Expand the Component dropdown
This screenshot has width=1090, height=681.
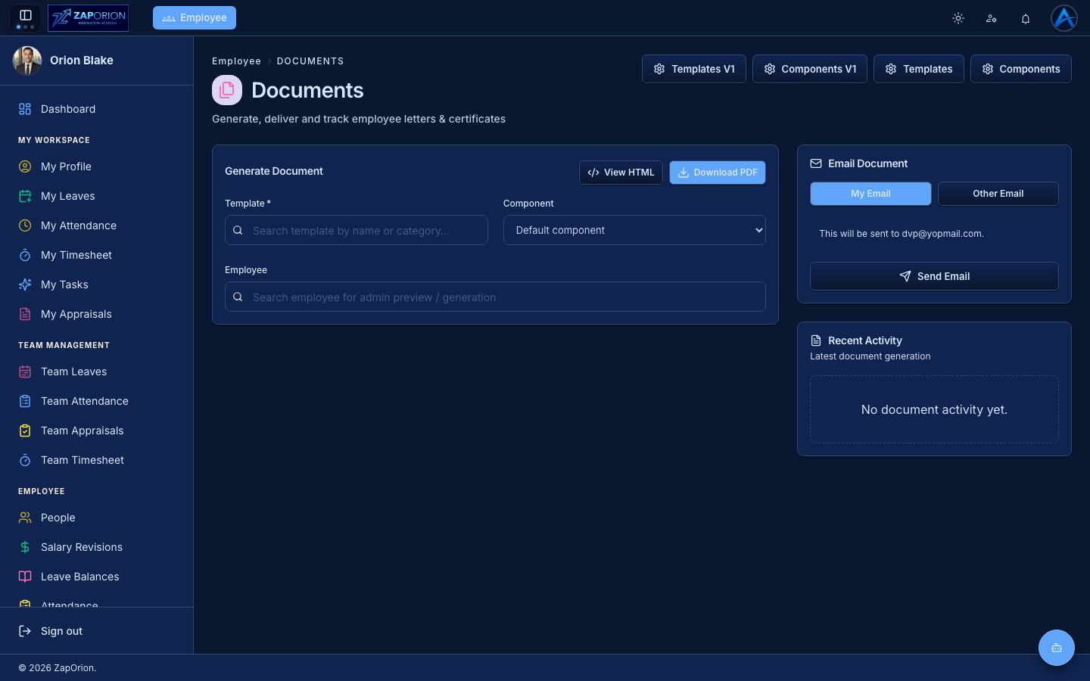pyautogui.click(x=634, y=230)
